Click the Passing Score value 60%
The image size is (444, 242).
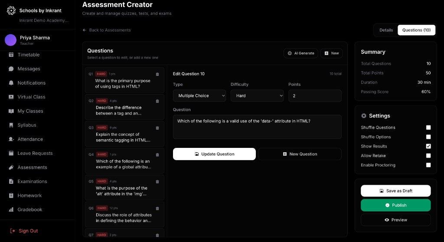[x=426, y=92]
